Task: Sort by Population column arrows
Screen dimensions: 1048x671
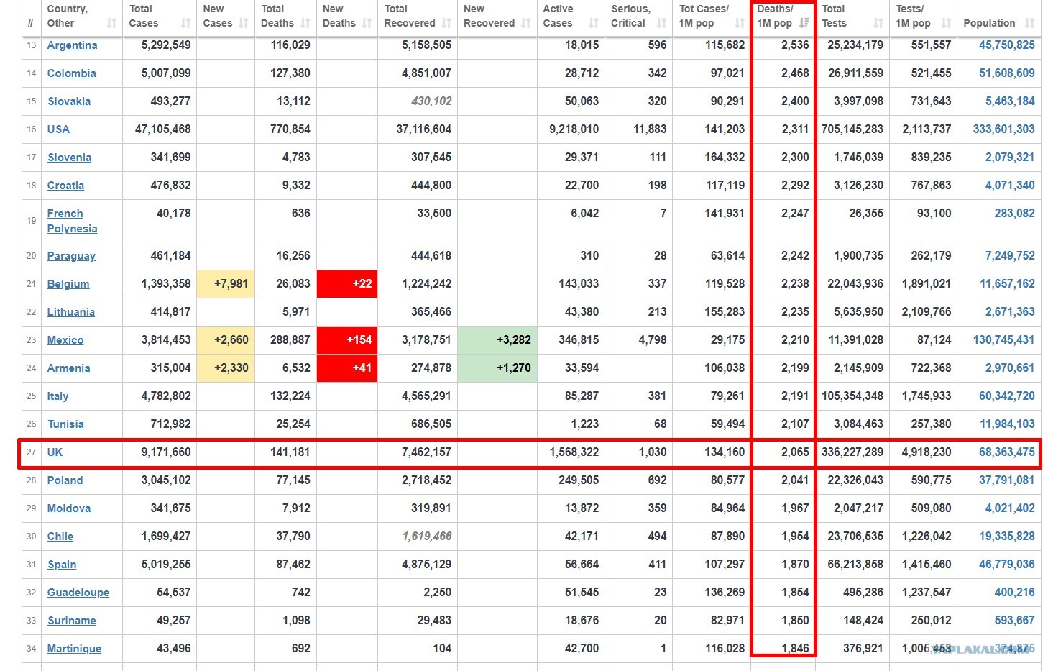Action: pos(1030,23)
